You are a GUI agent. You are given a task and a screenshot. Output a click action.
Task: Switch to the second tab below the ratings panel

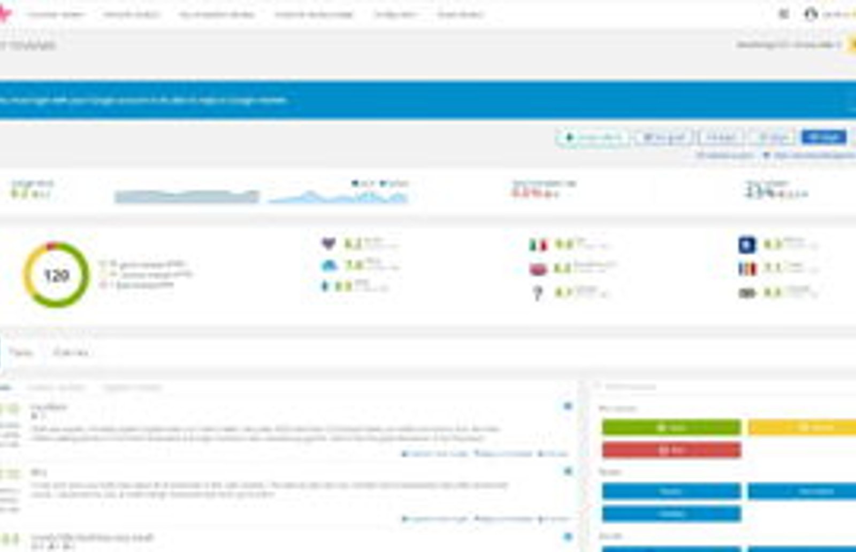(x=71, y=352)
